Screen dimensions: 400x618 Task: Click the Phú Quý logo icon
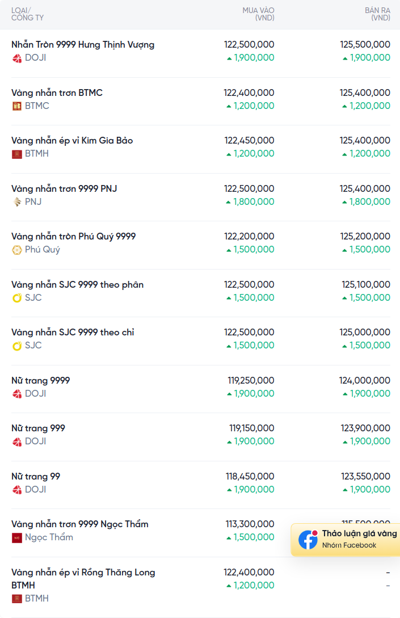tap(17, 250)
